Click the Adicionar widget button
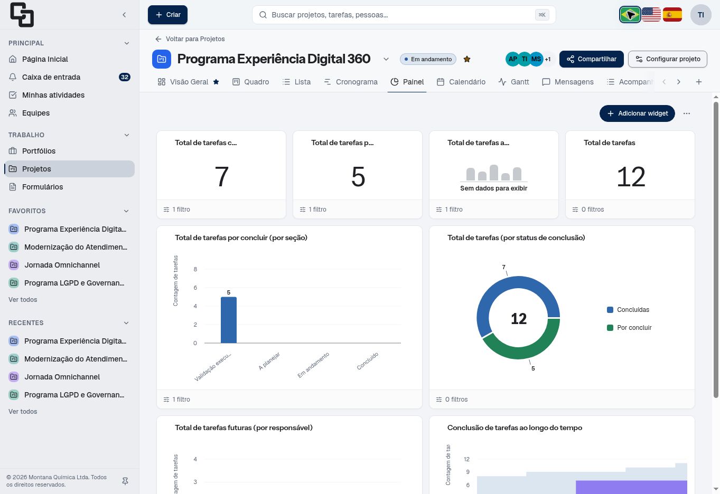Image resolution: width=720 pixels, height=494 pixels. [x=637, y=113]
